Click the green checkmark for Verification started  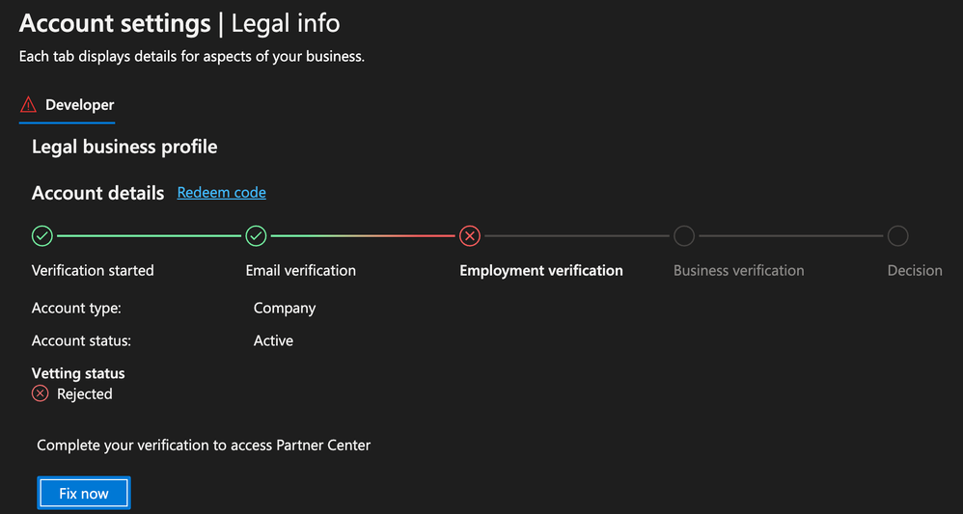coord(42,236)
